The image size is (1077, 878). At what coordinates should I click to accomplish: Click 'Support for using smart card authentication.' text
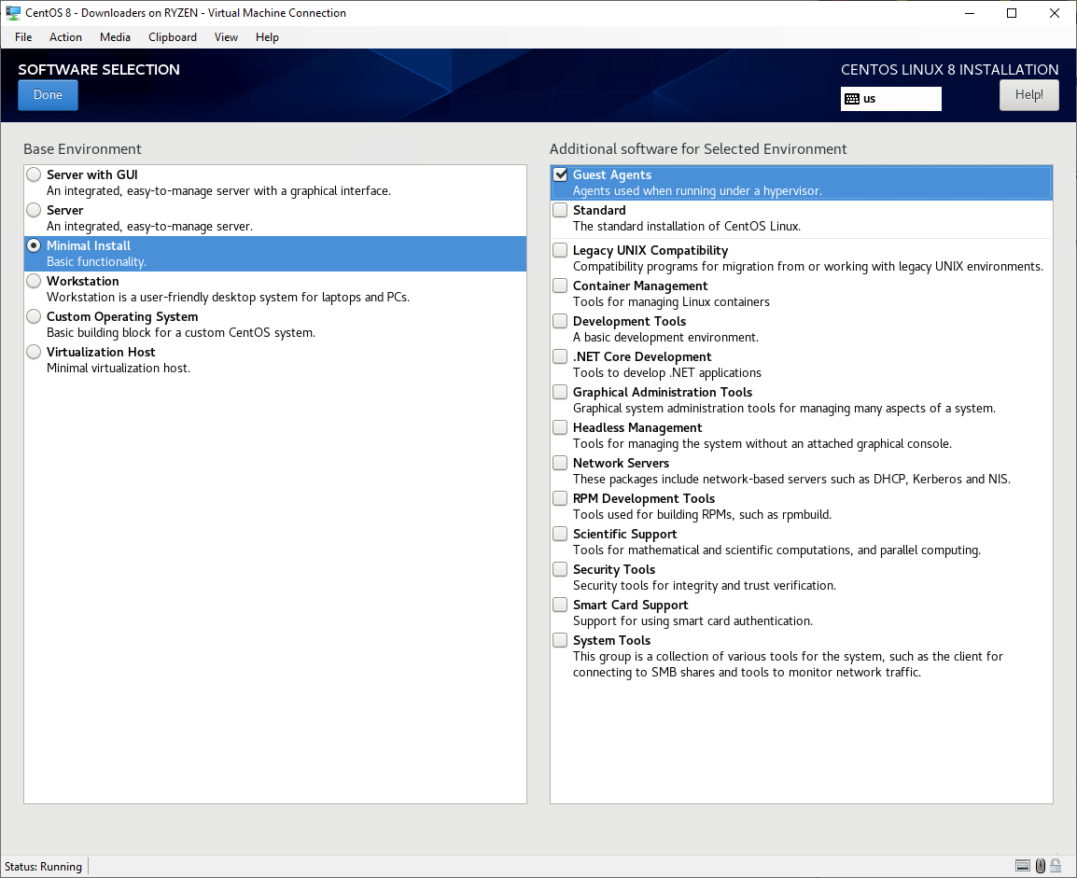[x=692, y=620]
